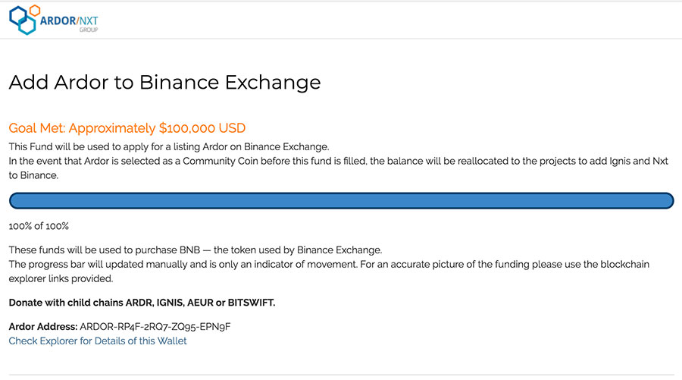Click the $100,000 USD amount

202,128
